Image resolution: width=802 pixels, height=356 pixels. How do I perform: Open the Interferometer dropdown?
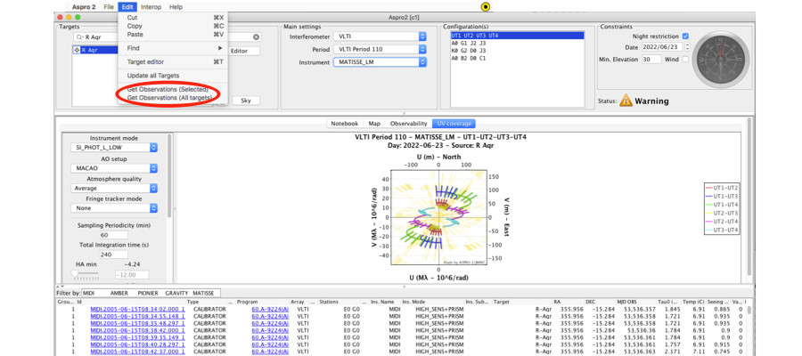pos(380,36)
